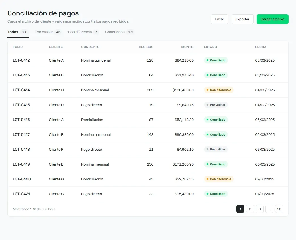The image size is (296, 240).
Task: Click the green Cargar archivo button
Action: point(272,19)
